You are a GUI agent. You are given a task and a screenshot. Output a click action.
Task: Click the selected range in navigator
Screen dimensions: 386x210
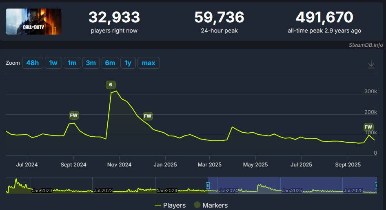[x=292, y=186]
